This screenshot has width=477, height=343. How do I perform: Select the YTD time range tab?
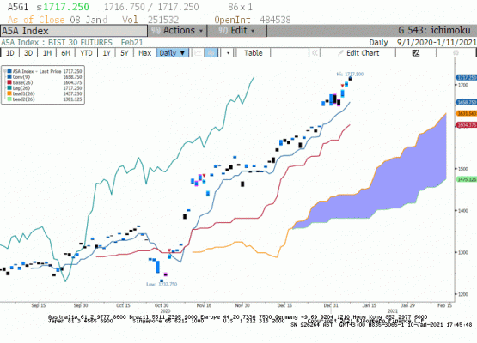(86, 53)
